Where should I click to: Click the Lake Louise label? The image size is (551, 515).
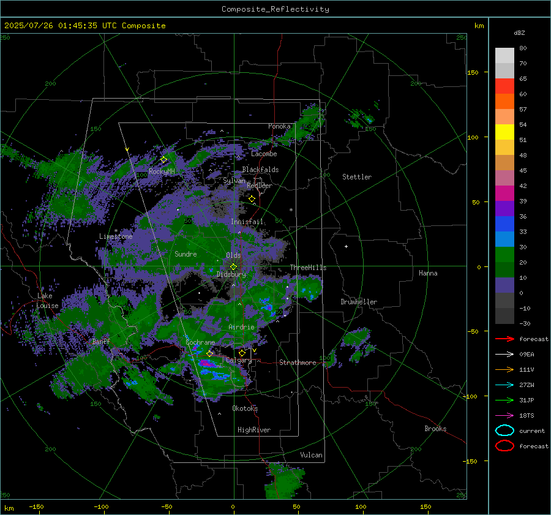pos(47,301)
